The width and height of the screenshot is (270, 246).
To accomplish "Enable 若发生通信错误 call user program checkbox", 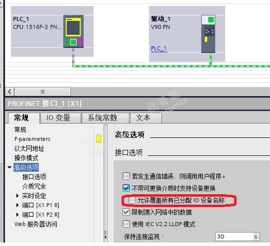I will [x=126, y=176].
